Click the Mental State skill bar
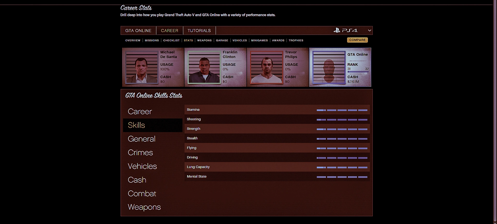This screenshot has width=497, height=224. pos(342,177)
